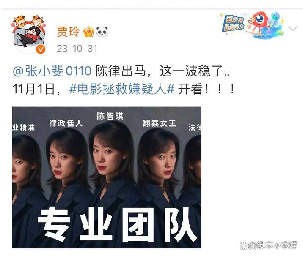
Task: Open the #电影拯救嫌疑人# hashtag topic
Action: click(122, 89)
